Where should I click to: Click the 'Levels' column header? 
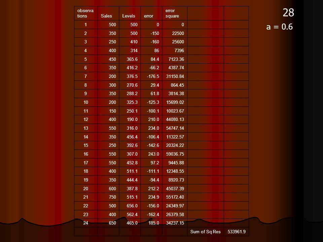coord(129,16)
